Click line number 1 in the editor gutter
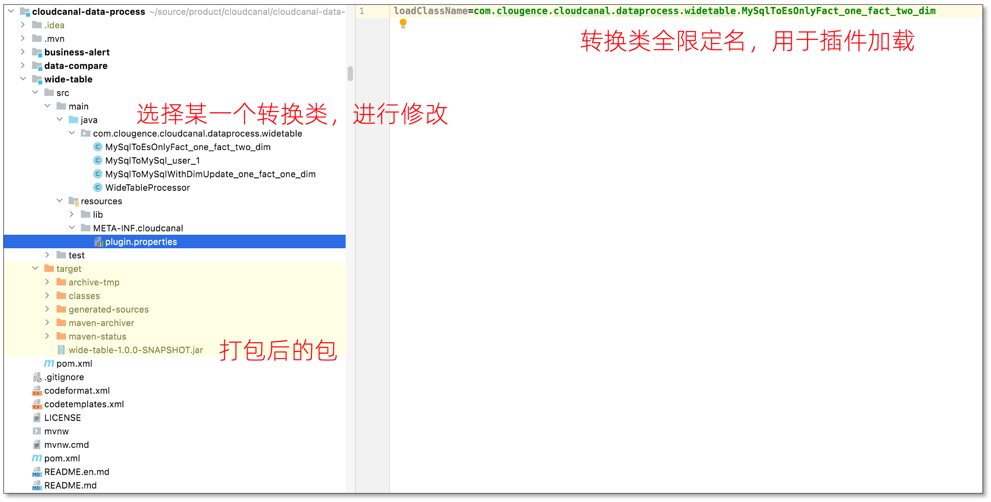The image size is (991, 502). coord(362,11)
